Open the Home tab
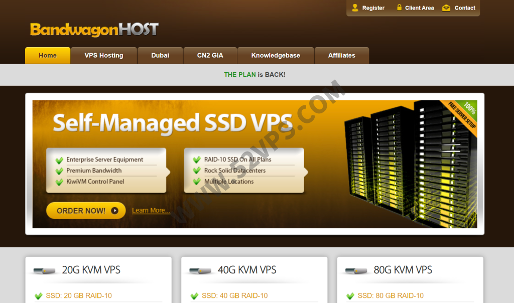514x303 pixels. tap(48, 55)
